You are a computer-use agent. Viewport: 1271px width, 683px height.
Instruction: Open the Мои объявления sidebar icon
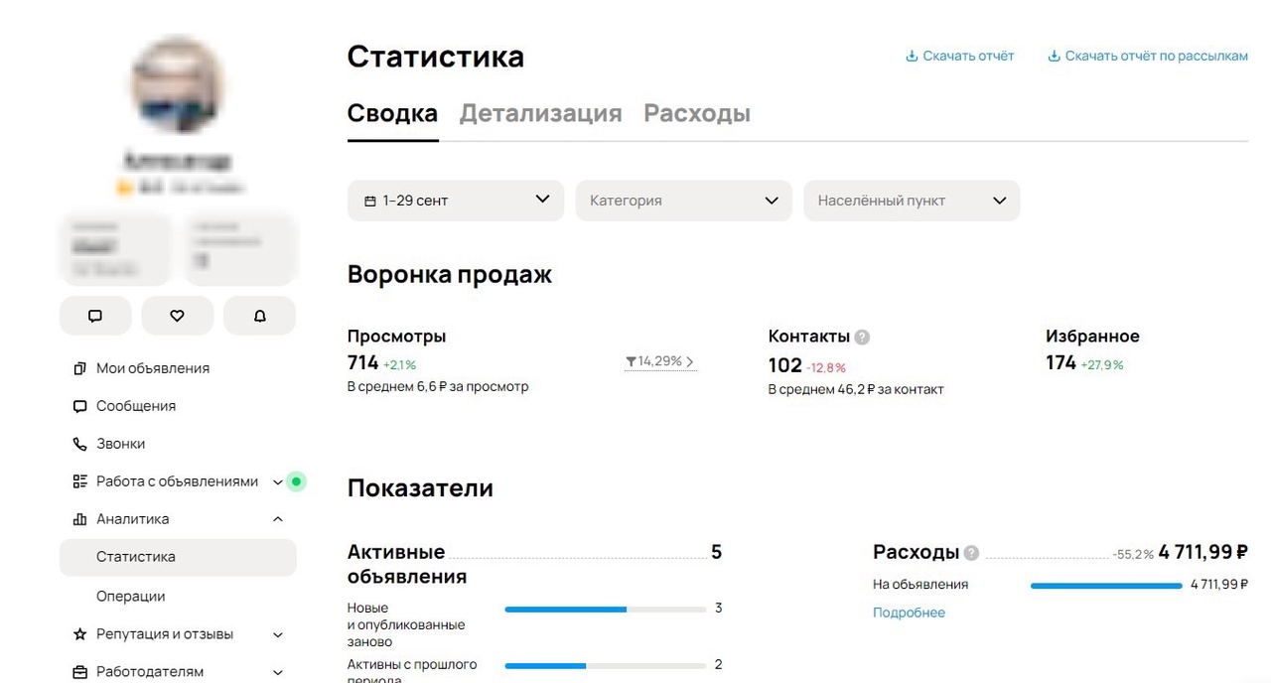tap(78, 367)
